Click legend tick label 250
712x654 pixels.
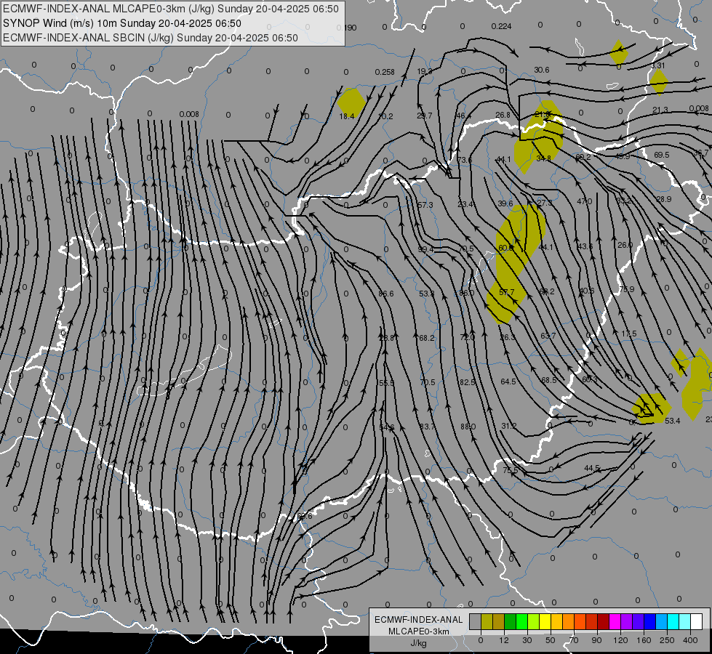tap(667, 640)
